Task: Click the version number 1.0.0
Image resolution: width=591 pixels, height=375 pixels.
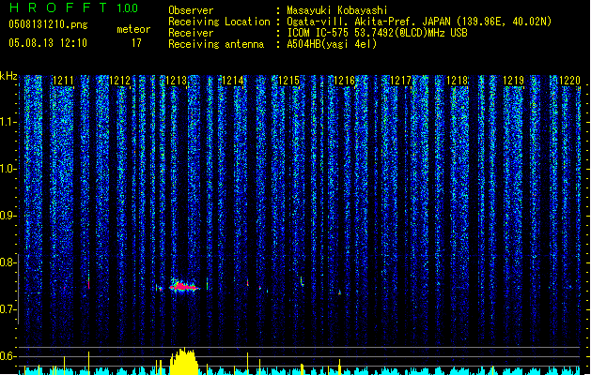Action: pyautogui.click(x=127, y=8)
